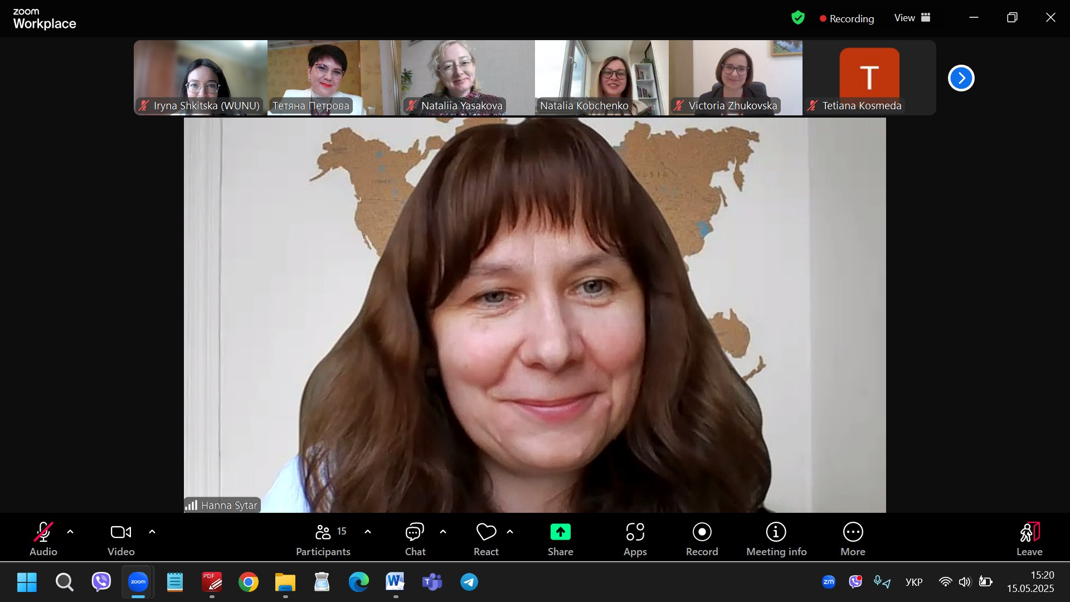Expand video options arrow
The height and width of the screenshot is (602, 1070).
152,532
